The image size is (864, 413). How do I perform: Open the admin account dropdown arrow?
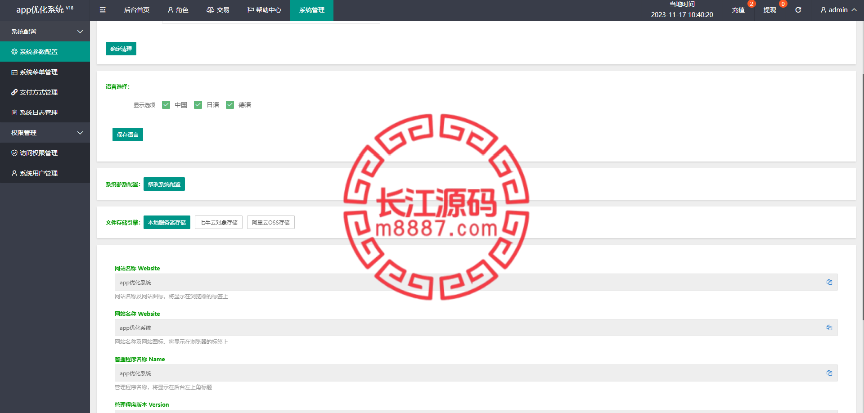(854, 10)
